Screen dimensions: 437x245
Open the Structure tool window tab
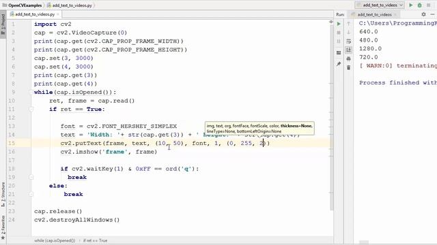tap(3, 195)
